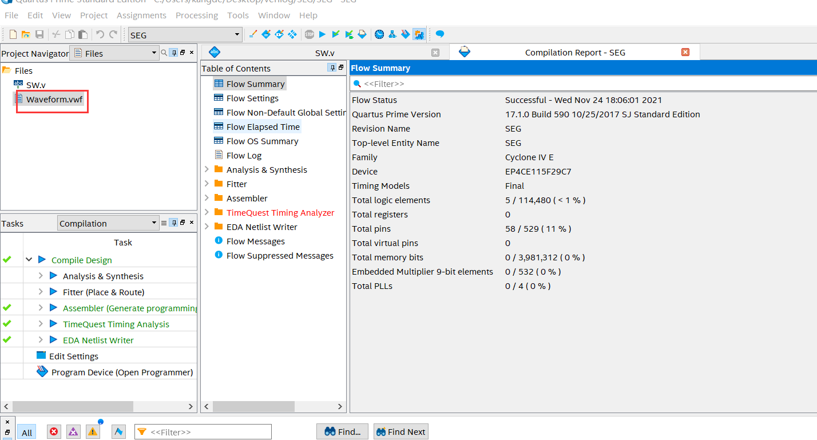Float the Project Navigator panel
The width and height of the screenshot is (817, 440).
click(x=183, y=53)
